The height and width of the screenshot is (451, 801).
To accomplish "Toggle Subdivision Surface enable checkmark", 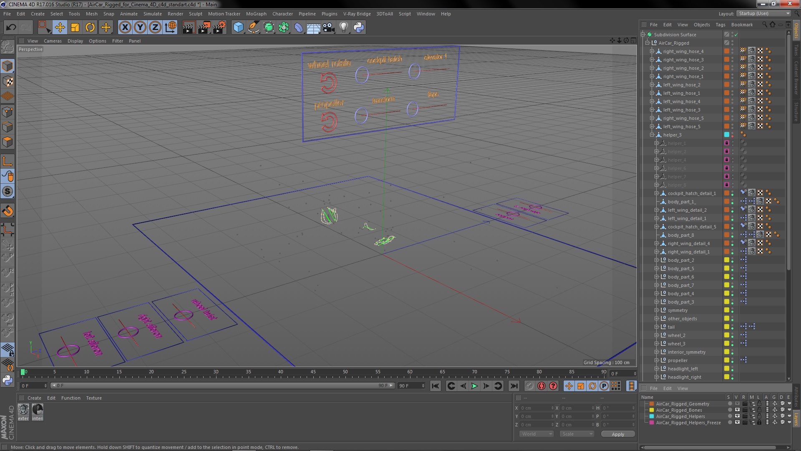I will pos(736,35).
